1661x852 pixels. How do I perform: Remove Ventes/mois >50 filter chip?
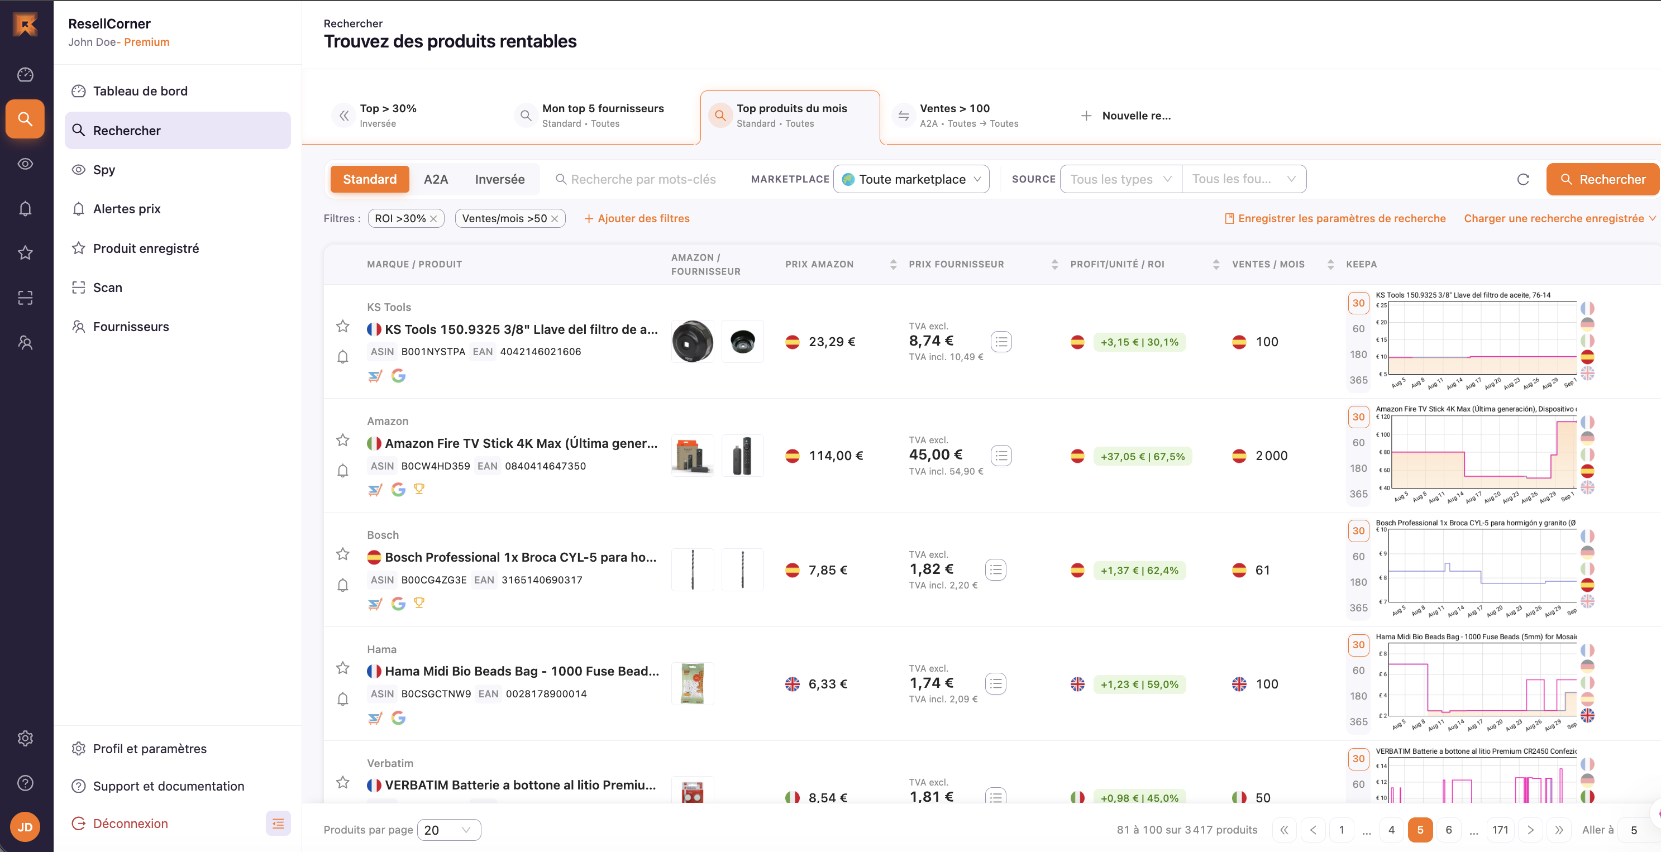555,219
